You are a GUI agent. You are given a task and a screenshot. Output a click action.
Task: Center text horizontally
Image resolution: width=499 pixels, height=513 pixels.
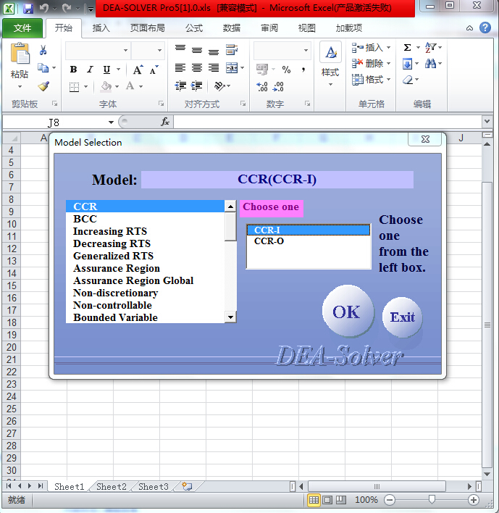coord(197,67)
